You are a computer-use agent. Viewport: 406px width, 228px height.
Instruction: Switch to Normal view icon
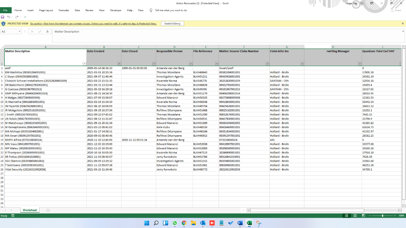pos(346,216)
